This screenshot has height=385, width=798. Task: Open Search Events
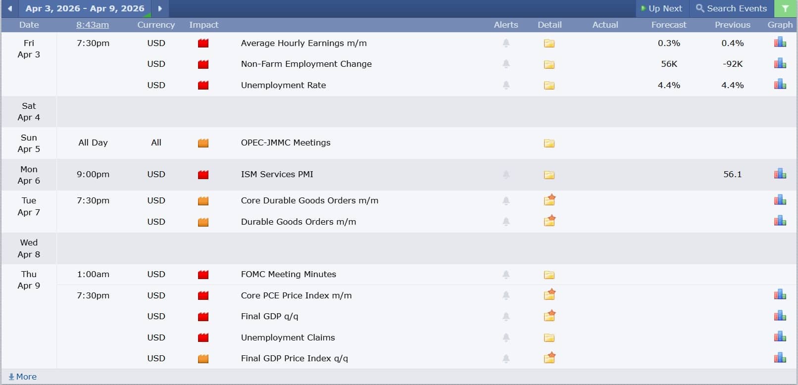pyautogui.click(x=731, y=8)
